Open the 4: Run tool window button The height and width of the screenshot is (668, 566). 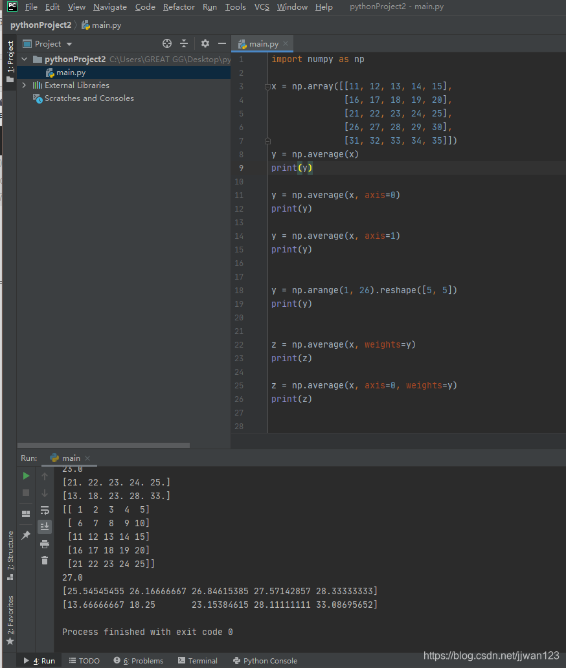(40, 661)
